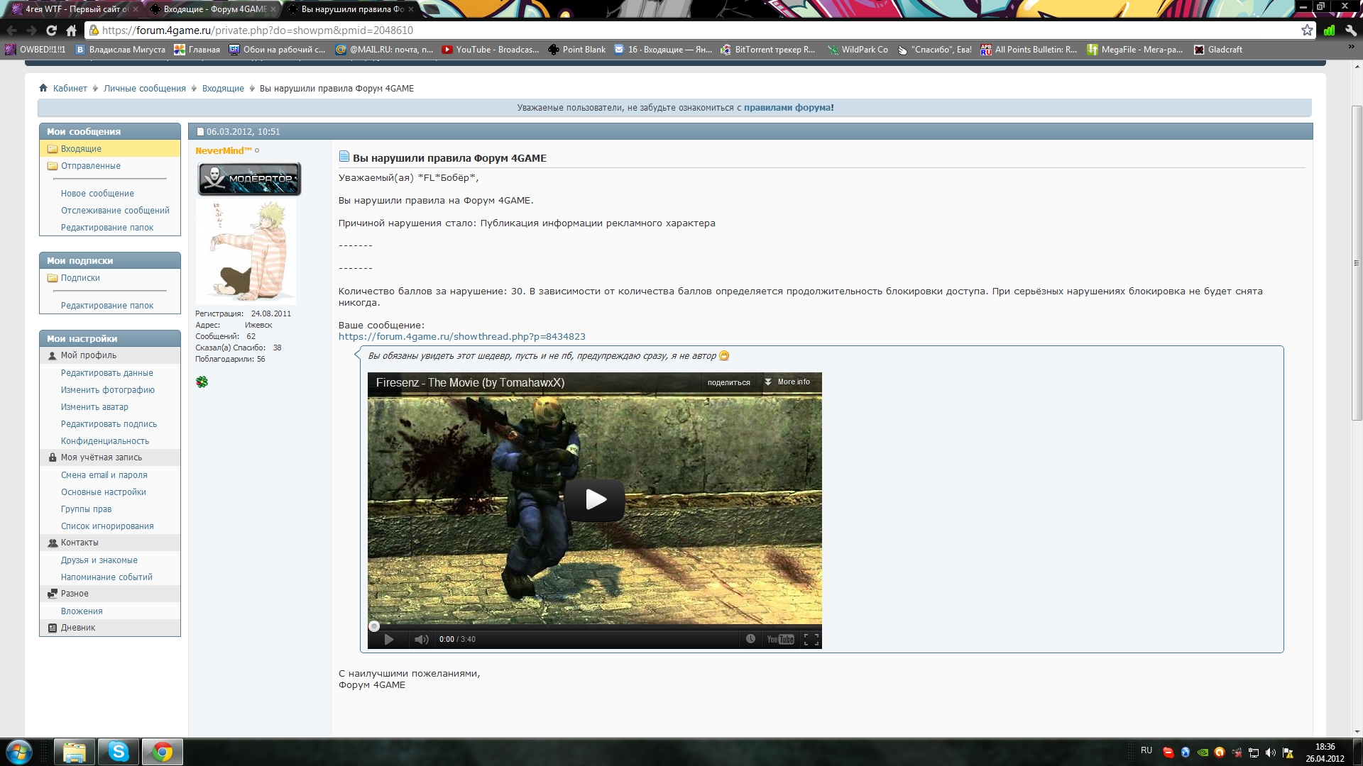The image size is (1363, 766).
Task: Open the video share (поделиться) menu
Action: pos(728,382)
